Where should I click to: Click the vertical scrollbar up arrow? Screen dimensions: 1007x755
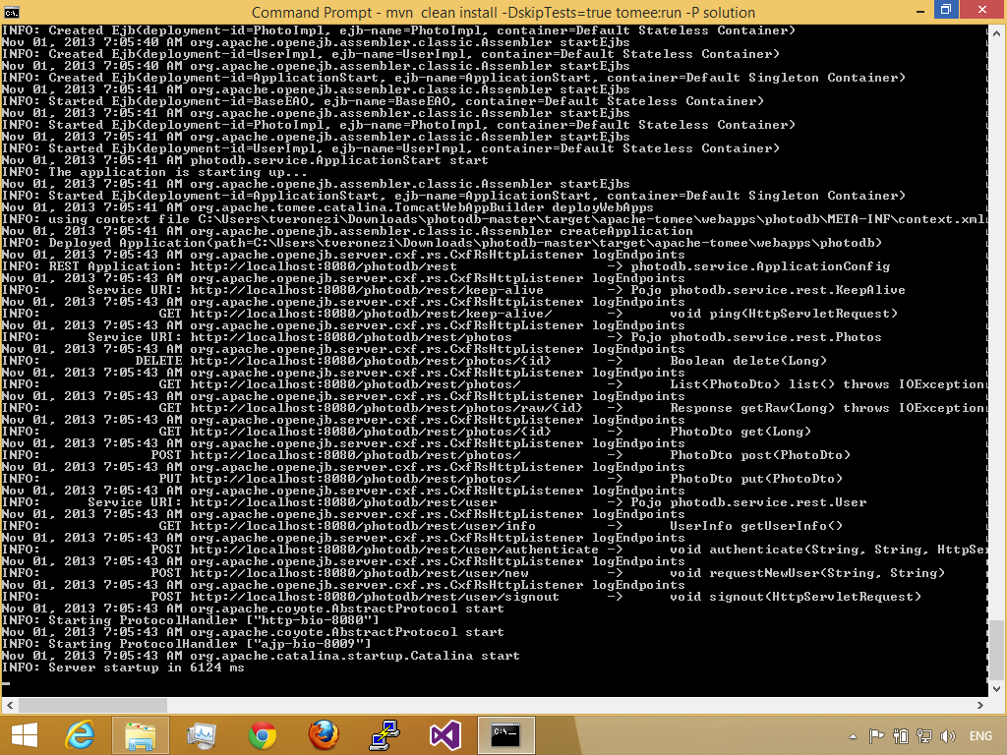coord(996,33)
